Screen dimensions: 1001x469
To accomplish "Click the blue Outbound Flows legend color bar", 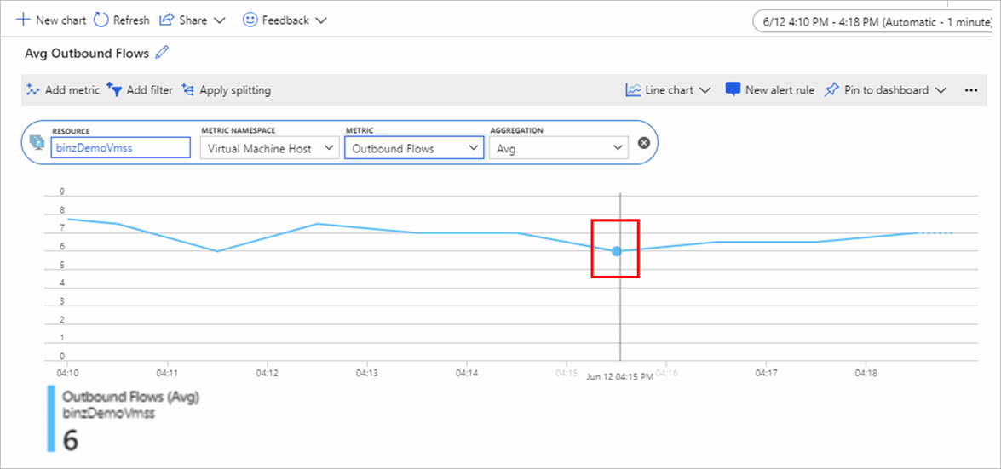I will click(x=51, y=418).
